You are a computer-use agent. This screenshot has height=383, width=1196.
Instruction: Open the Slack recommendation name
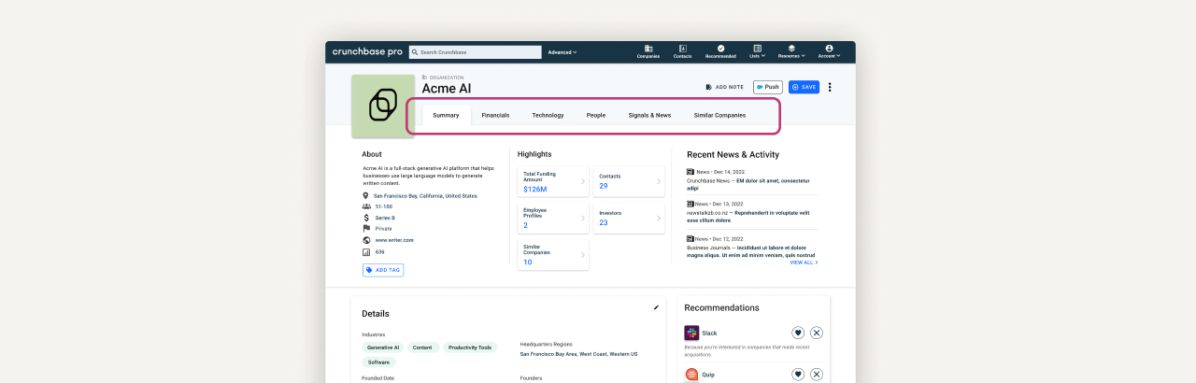pos(709,333)
